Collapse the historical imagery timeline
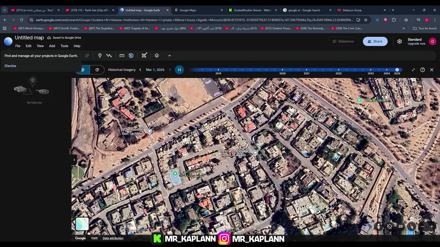Screen dimensions: 440x247 (x=413, y=70)
